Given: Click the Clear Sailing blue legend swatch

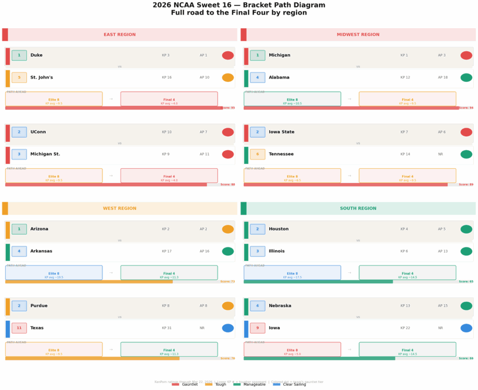Looking at the screenshot, I should click(x=276, y=384).
